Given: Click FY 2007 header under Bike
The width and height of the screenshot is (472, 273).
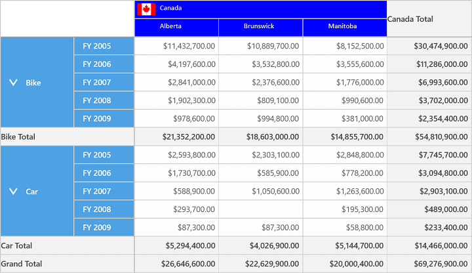Looking at the screenshot, I should (104, 82).
